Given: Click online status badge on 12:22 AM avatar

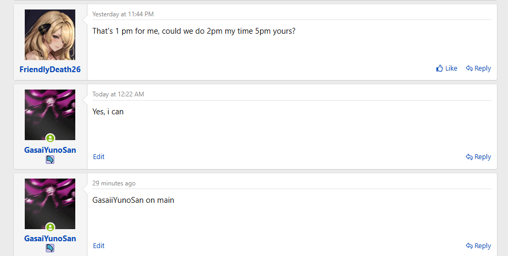Looking at the screenshot, I should point(50,139).
